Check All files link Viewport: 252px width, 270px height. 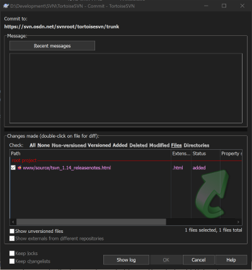tap(33, 145)
